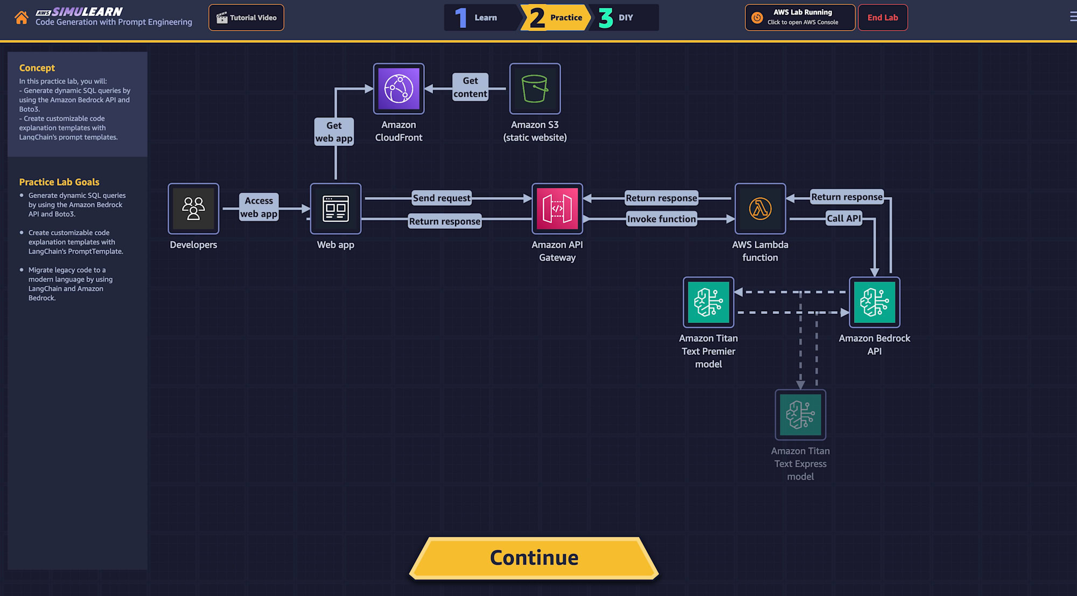Click 'Amazon Titan Text Premier model' caption
Image resolution: width=1077 pixels, height=596 pixels.
[x=709, y=351]
